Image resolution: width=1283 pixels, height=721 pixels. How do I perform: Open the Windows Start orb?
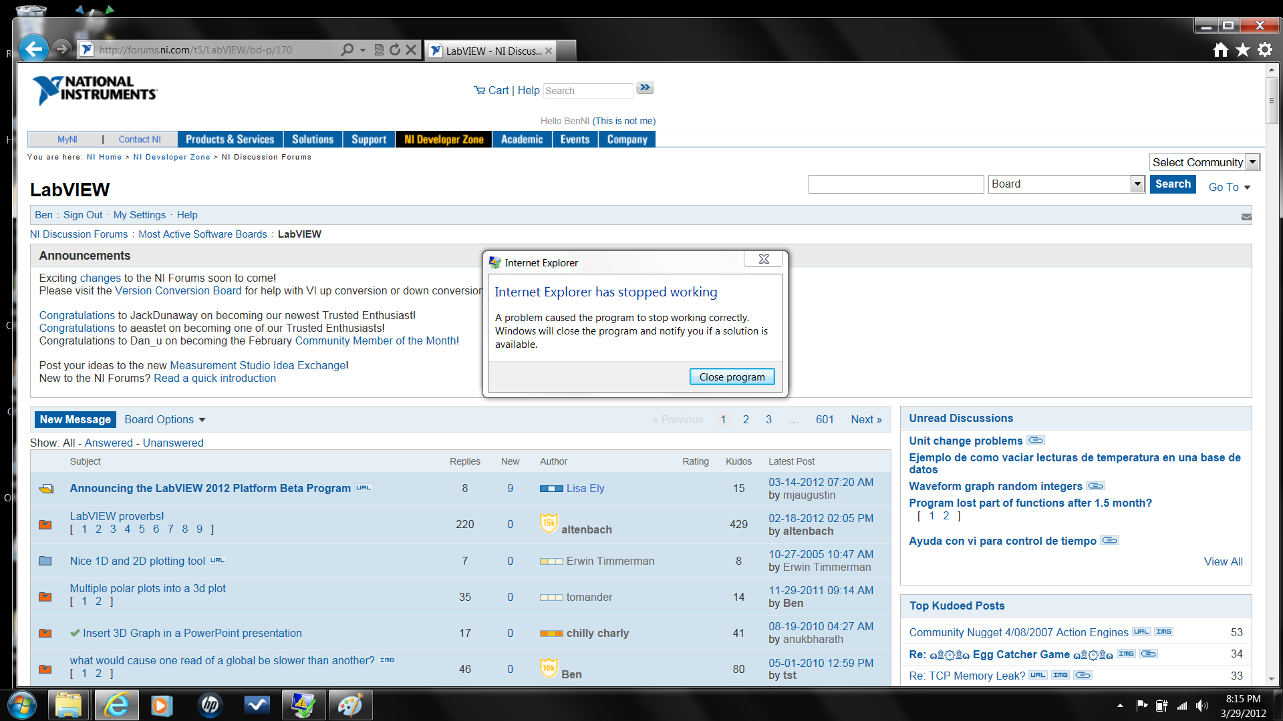pyautogui.click(x=21, y=705)
